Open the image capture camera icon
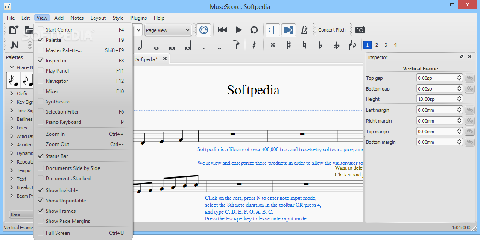Image resolution: width=480 pixels, height=240 pixels. [x=360, y=30]
